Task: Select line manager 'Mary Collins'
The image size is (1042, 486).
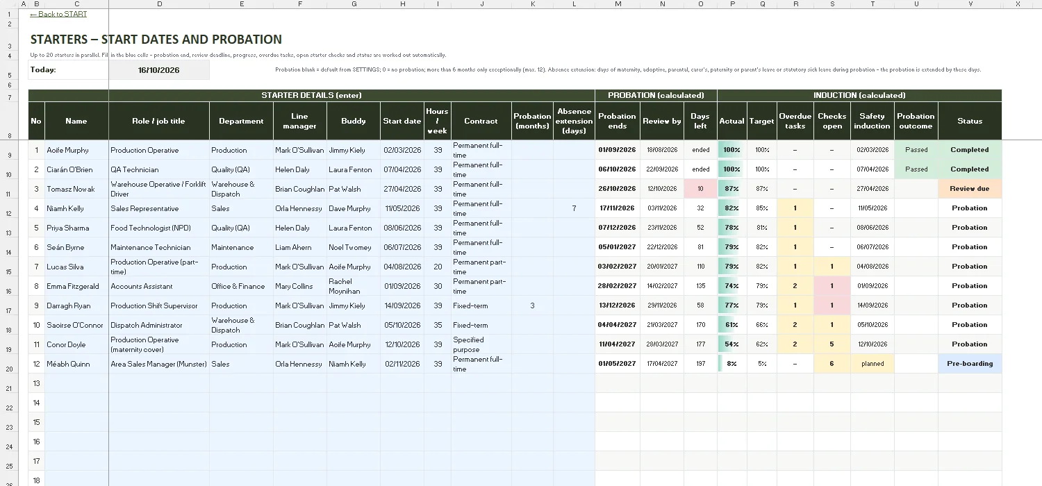Action: pos(299,286)
